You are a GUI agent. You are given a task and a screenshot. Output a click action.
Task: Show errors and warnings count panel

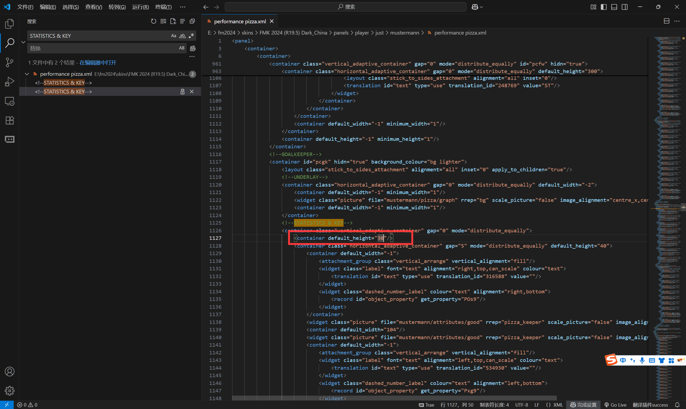pos(27,405)
